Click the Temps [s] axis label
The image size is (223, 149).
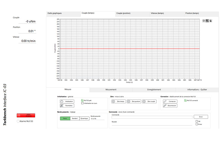(x=129, y=82)
